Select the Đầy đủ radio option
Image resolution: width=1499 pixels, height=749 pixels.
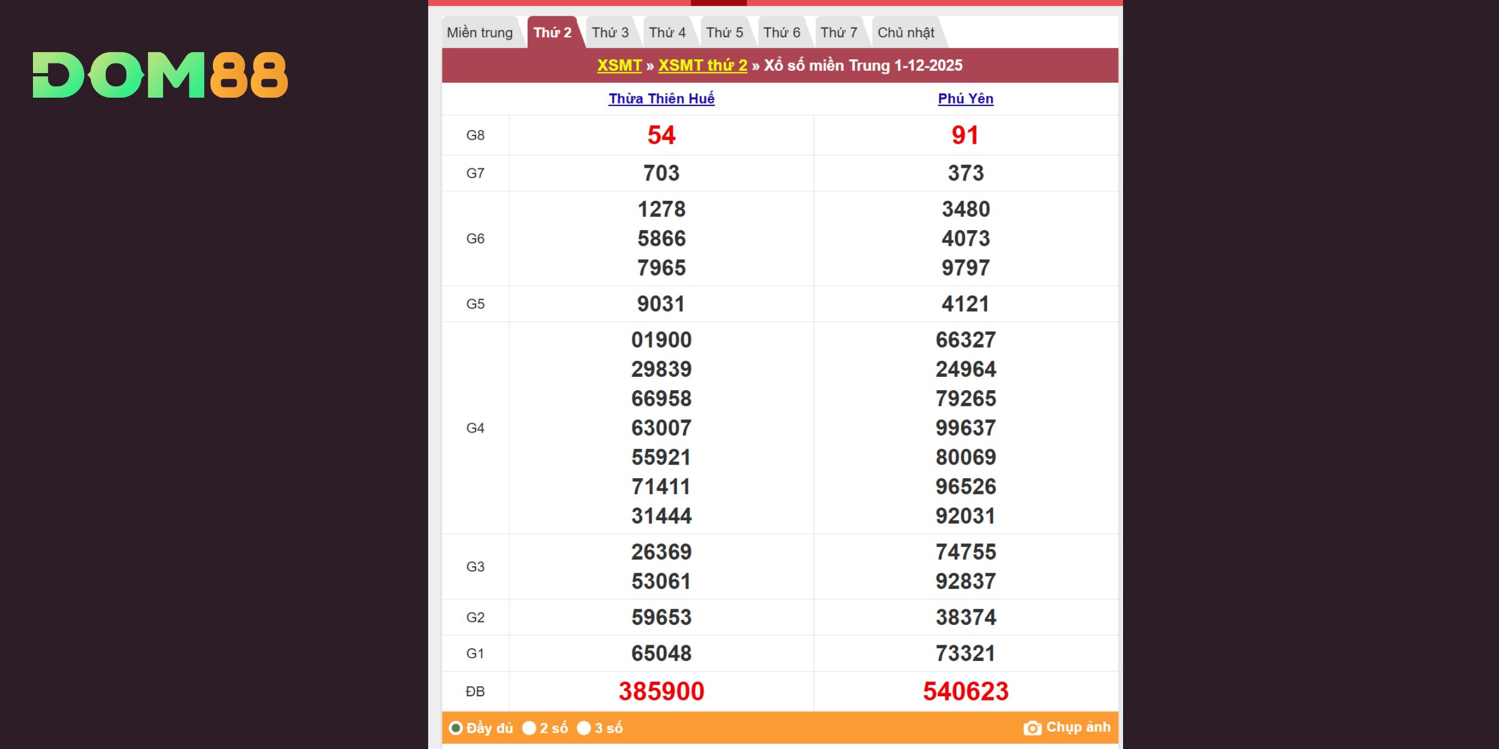coord(456,728)
